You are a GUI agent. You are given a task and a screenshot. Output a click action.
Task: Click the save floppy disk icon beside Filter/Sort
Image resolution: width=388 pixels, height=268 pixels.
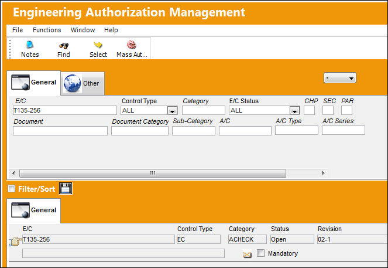click(66, 188)
